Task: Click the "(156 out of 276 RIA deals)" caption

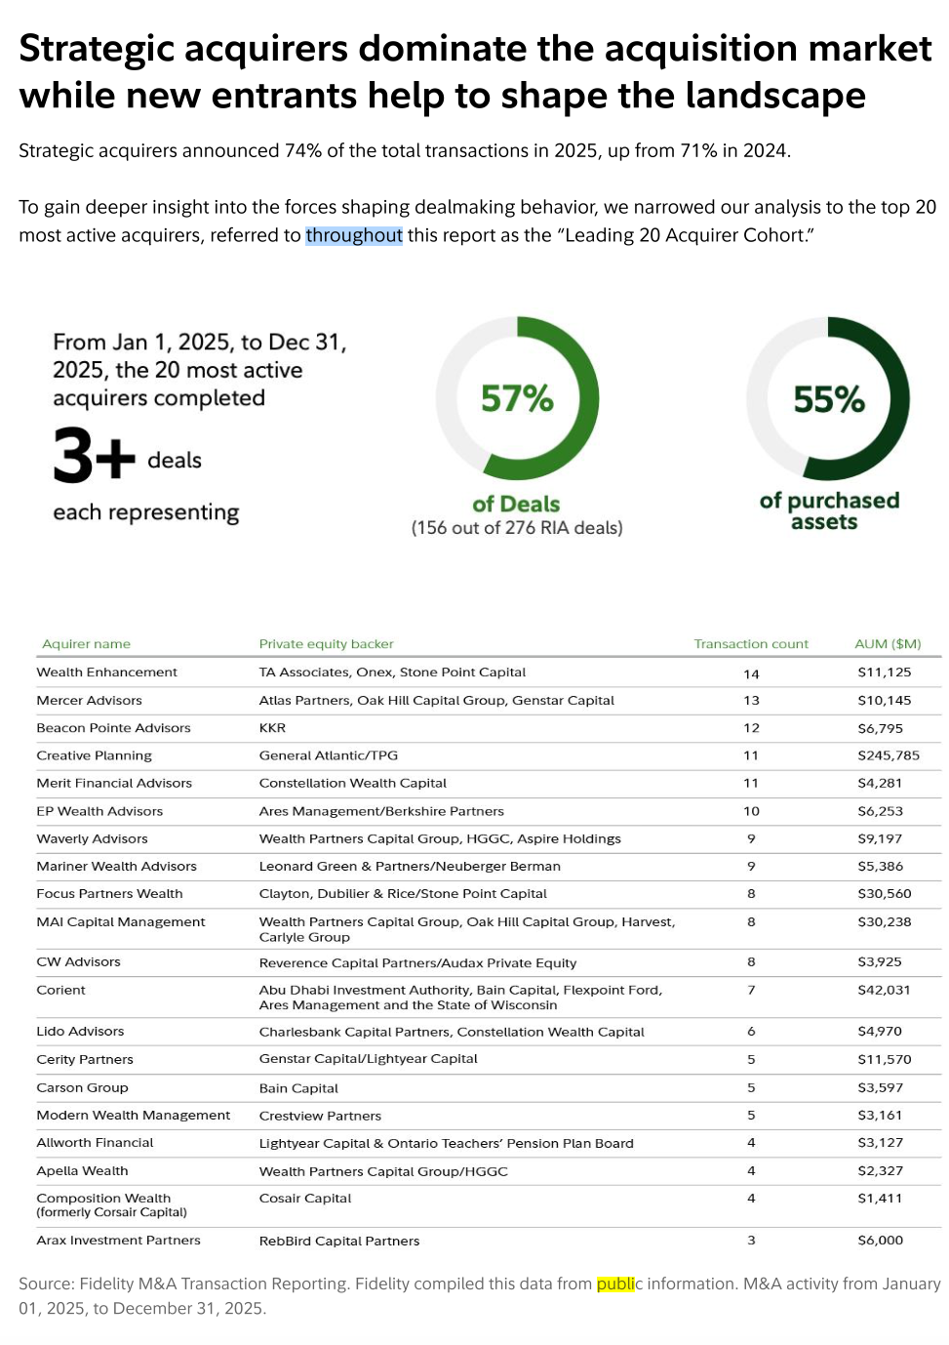Action: tap(517, 528)
